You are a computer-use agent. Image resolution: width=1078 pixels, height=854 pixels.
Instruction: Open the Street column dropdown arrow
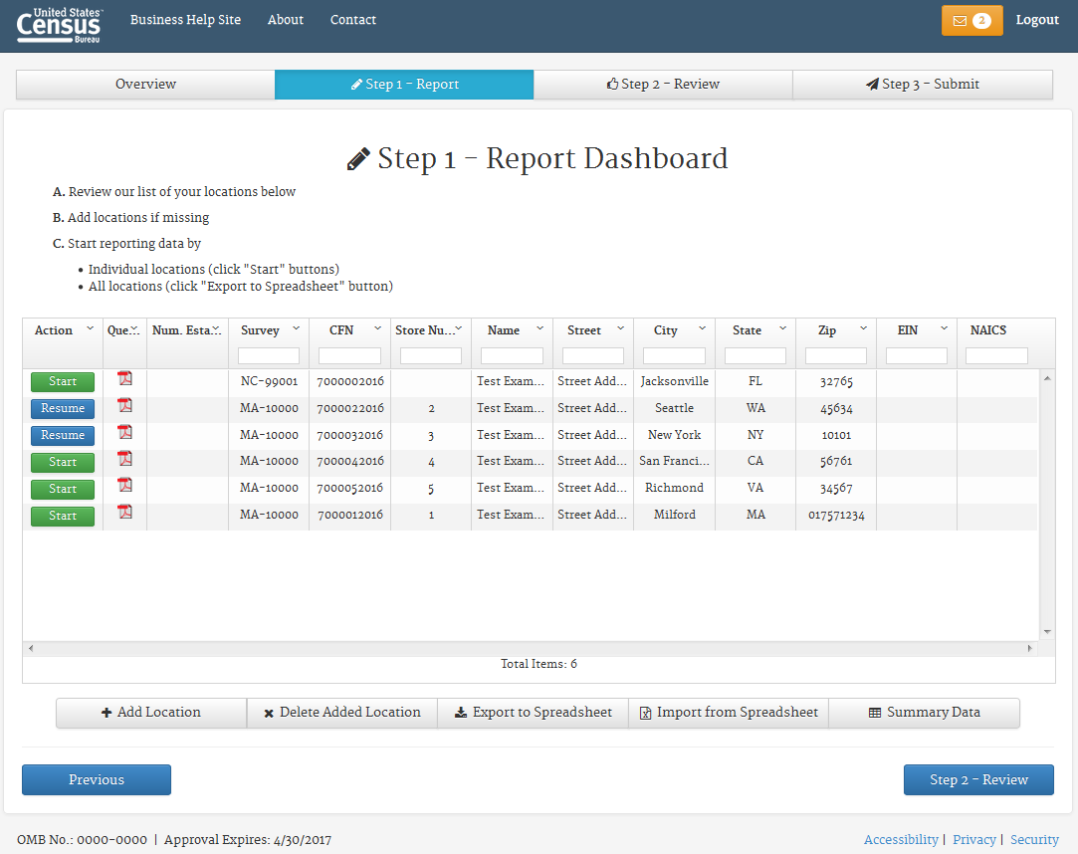coord(621,328)
